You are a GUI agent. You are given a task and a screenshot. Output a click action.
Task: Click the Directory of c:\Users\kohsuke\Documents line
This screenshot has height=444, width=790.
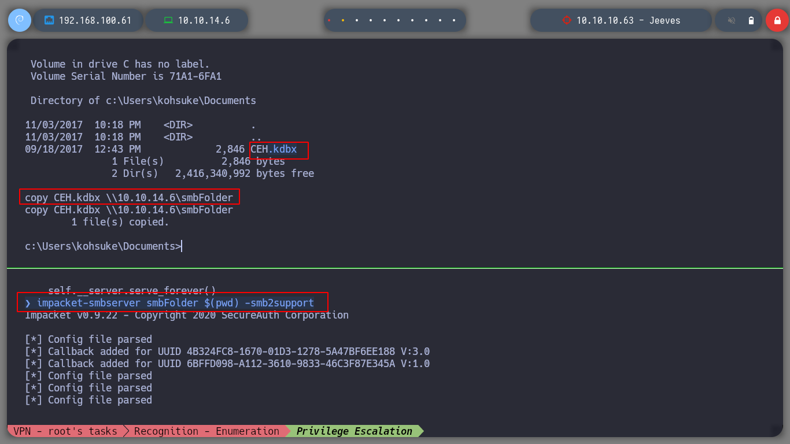(143, 101)
